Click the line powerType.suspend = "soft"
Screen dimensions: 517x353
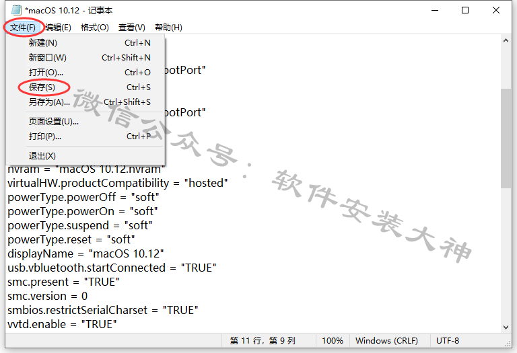80,225
